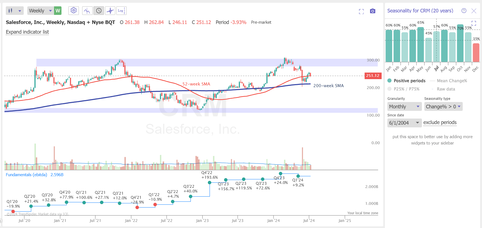
Task: Open chart settings gear icon
Action: pos(74,10)
